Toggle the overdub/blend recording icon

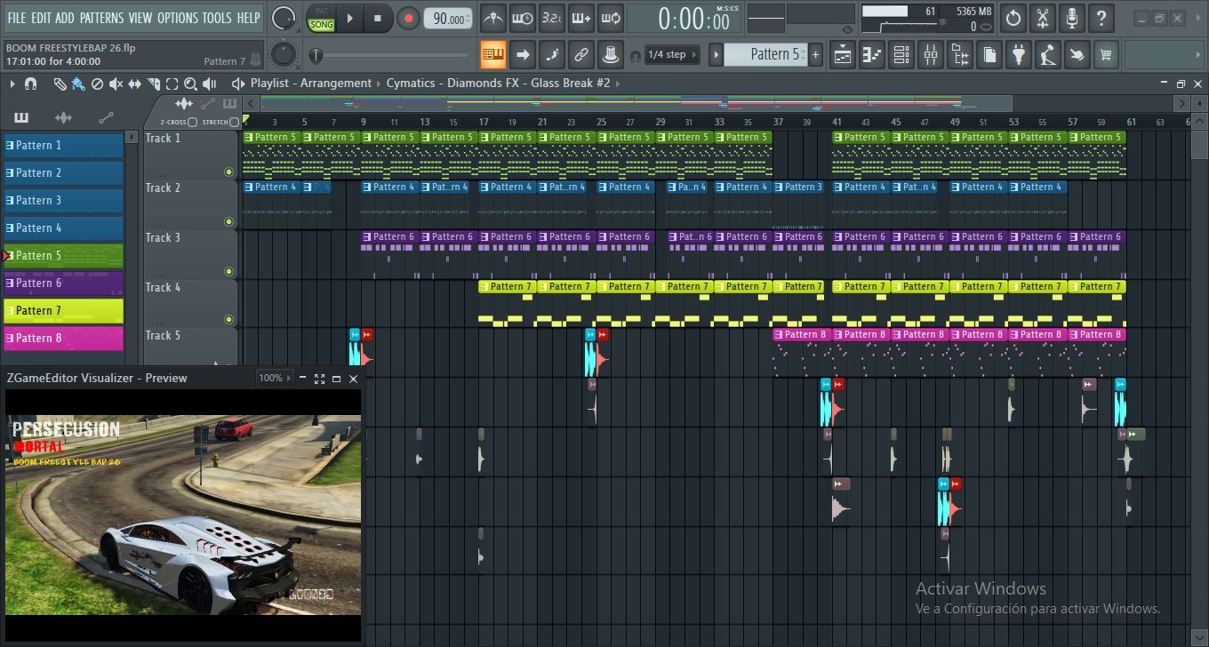(580, 18)
